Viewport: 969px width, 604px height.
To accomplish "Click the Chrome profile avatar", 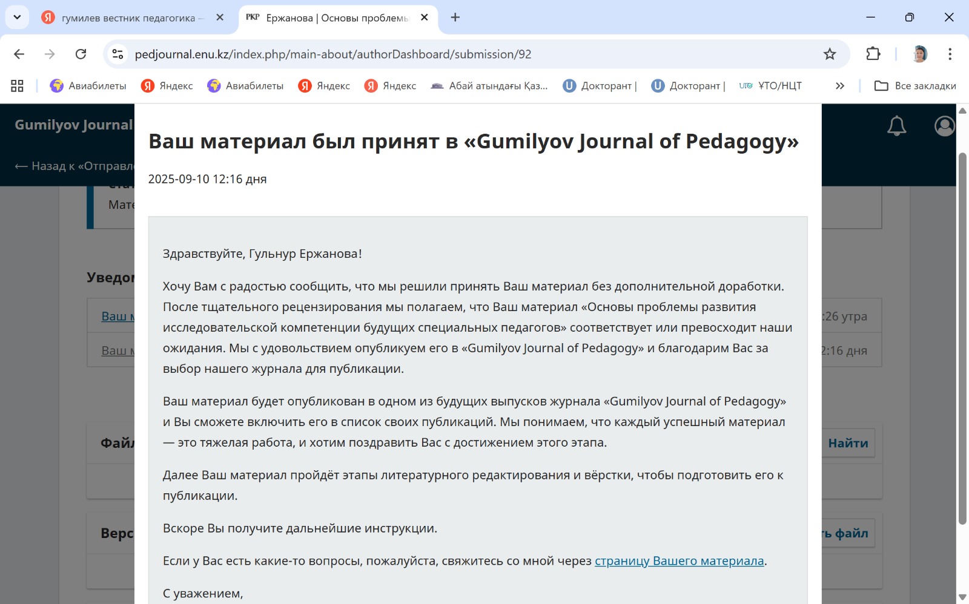I will (x=919, y=54).
